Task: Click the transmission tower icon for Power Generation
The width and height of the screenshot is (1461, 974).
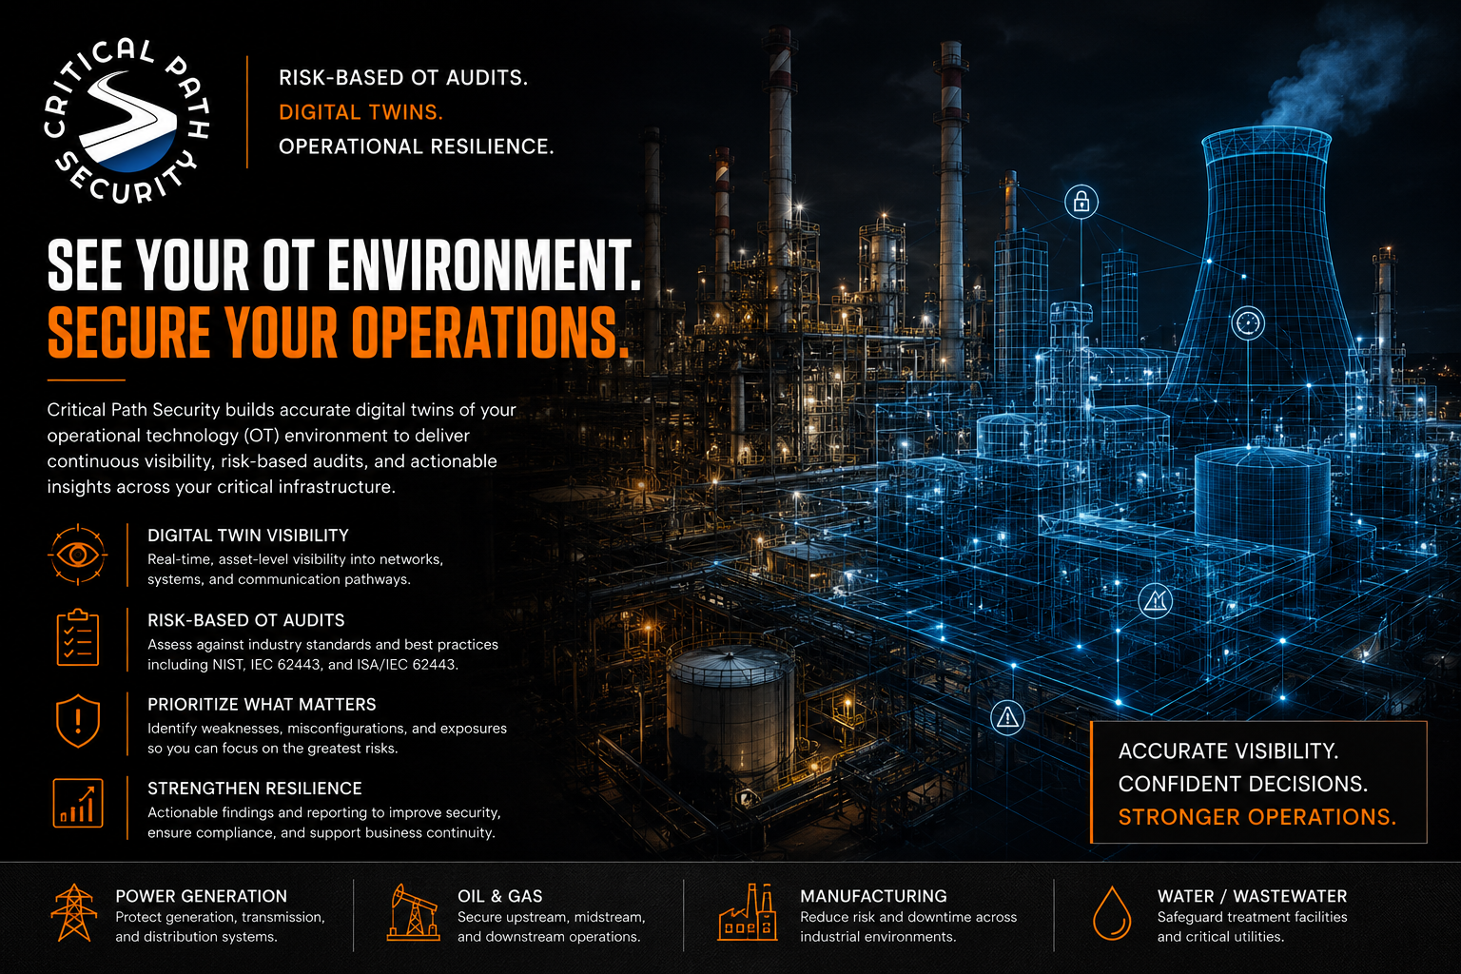Action: click(73, 913)
